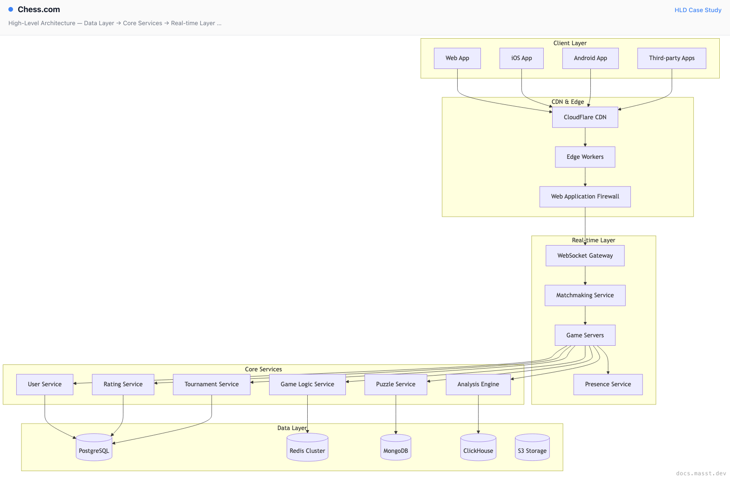Click the Game Servers node

click(x=585, y=335)
